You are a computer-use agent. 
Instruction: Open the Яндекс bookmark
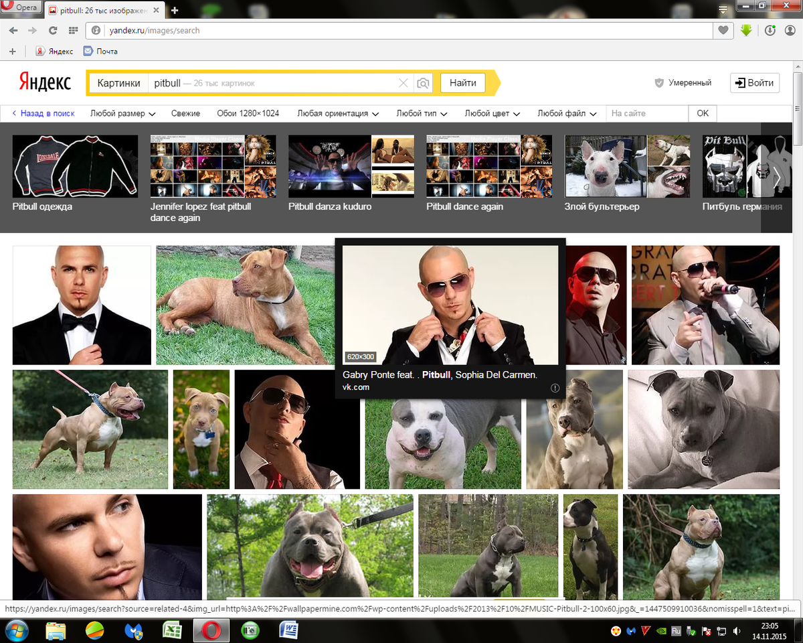tap(54, 51)
